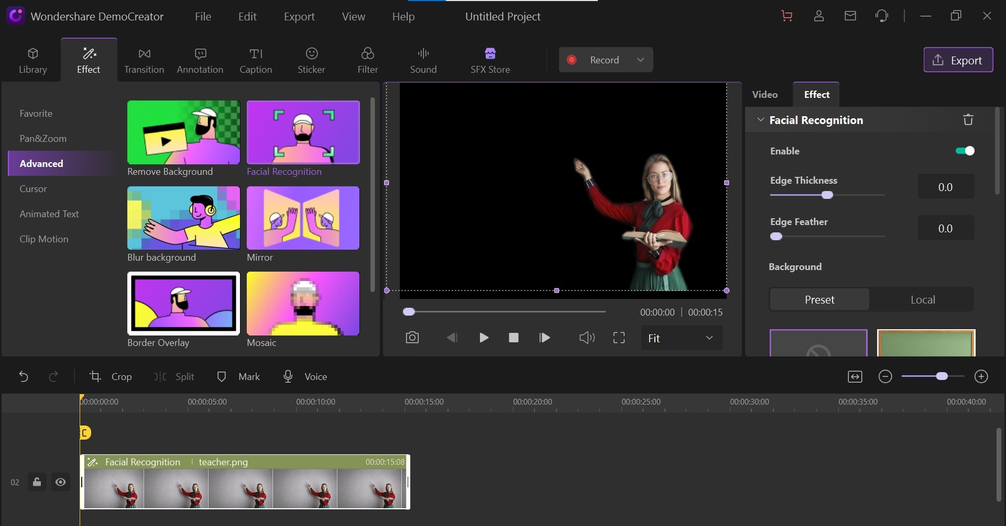The width and height of the screenshot is (1006, 526).
Task: Select the Animated Text category
Action: 49,214
